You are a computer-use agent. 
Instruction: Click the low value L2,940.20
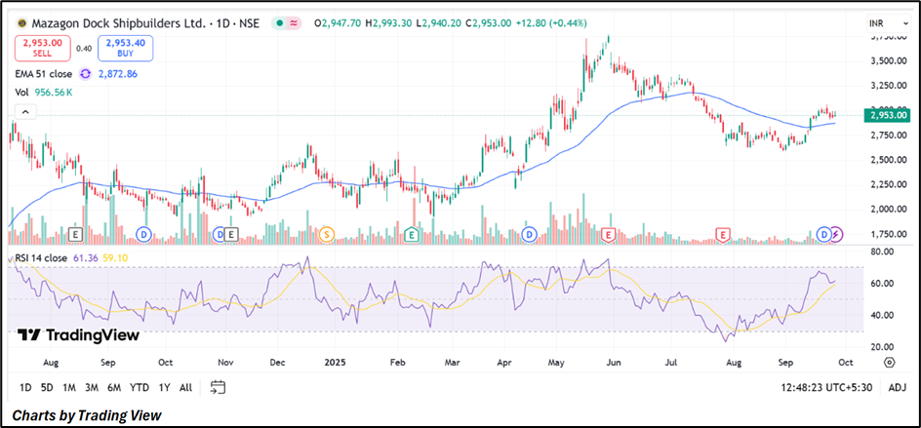point(437,23)
